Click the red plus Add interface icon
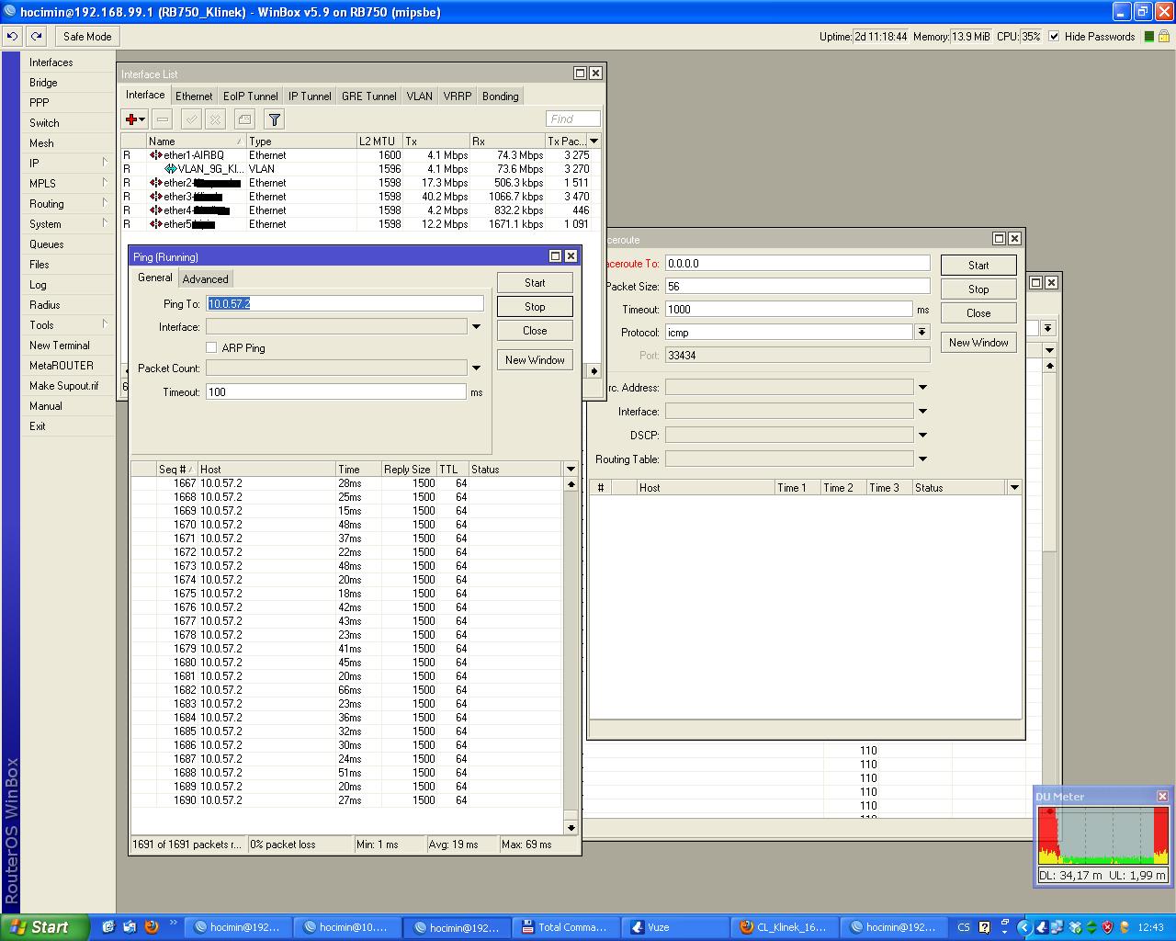1176x941 pixels. pos(134,119)
